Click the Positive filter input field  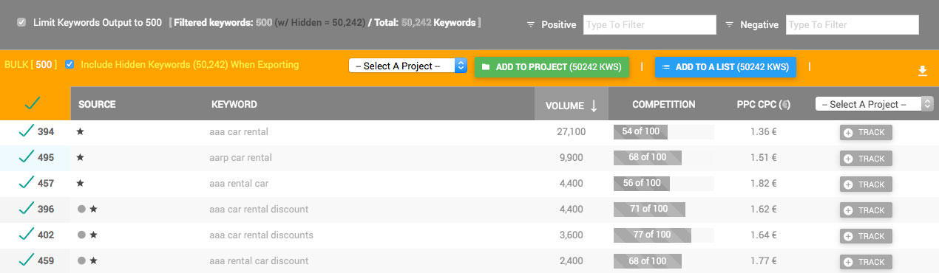[650, 24]
